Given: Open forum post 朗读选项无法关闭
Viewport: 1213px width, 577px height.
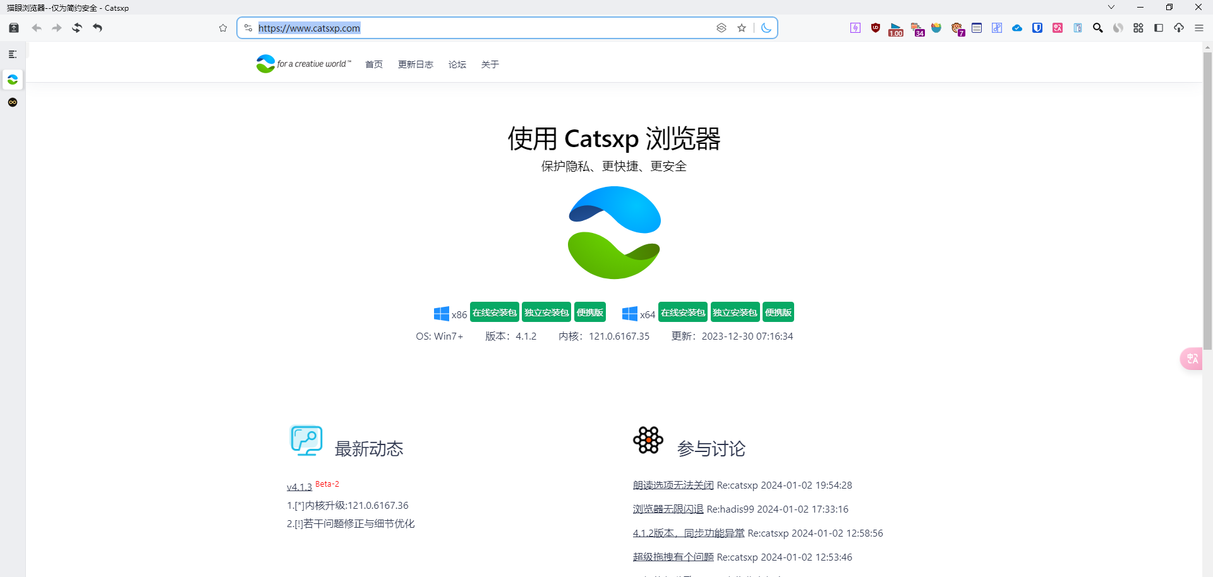Looking at the screenshot, I should click(x=673, y=485).
